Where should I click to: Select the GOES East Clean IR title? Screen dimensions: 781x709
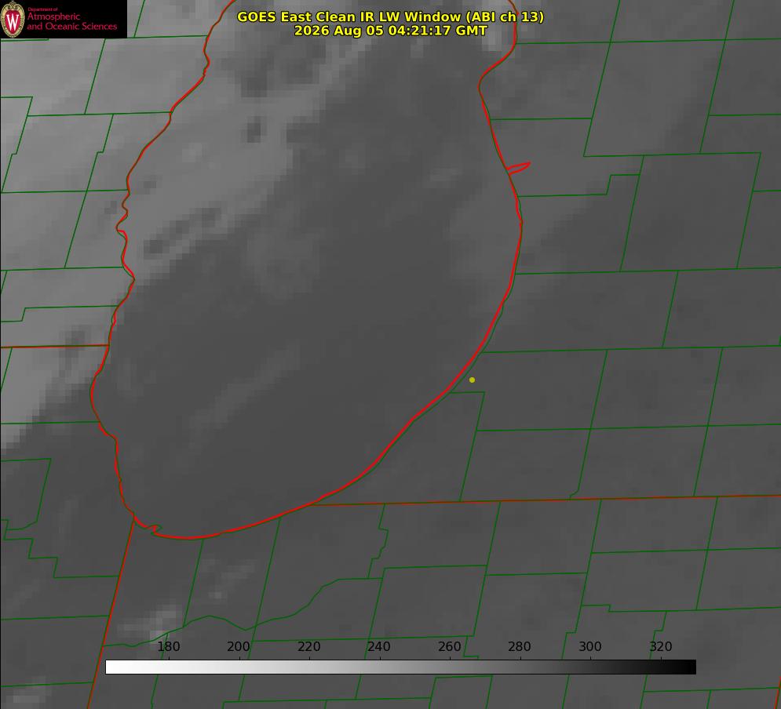pyautogui.click(x=390, y=16)
